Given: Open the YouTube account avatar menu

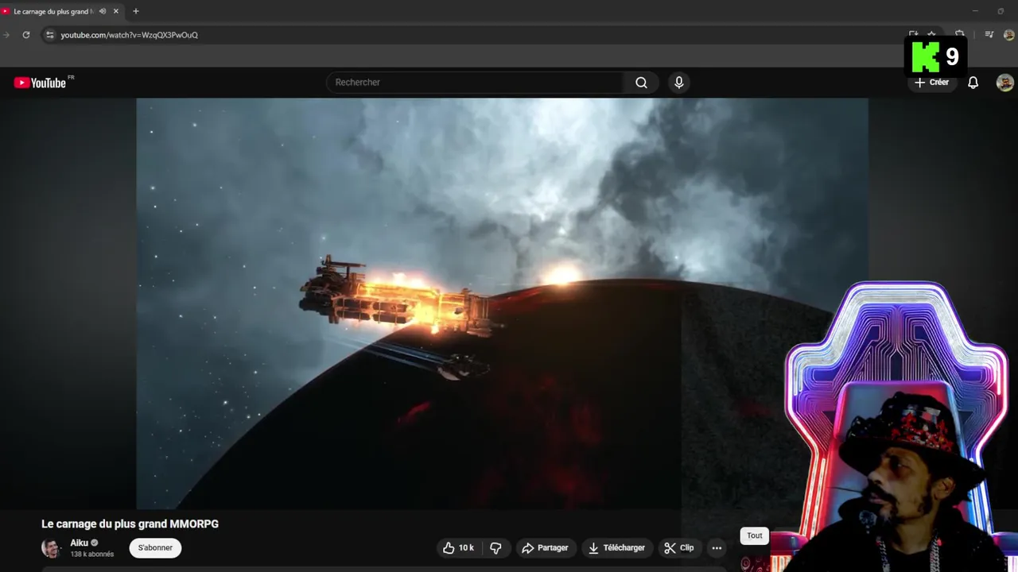Looking at the screenshot, I should (1005, 83).
